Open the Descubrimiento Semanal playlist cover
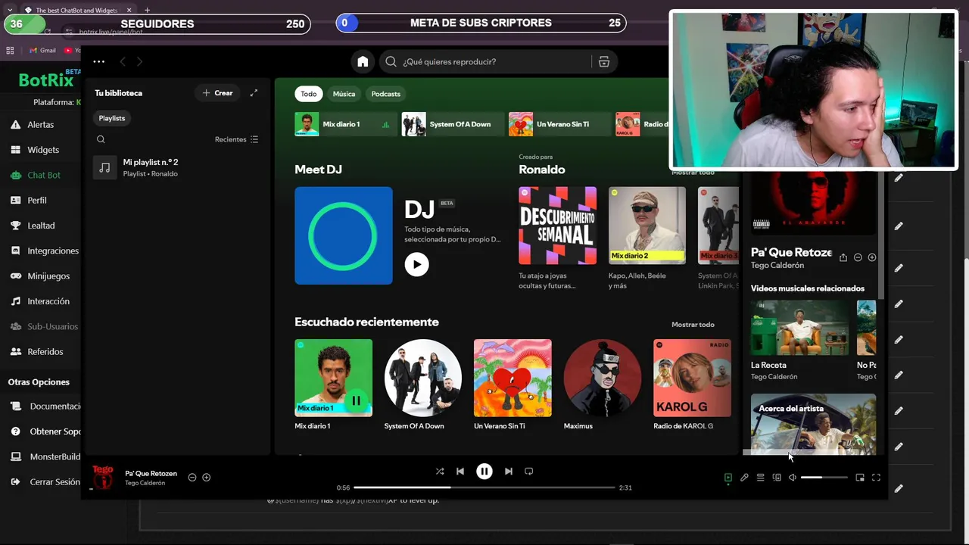The image size is (969, 545). click(x=557, y=226)
